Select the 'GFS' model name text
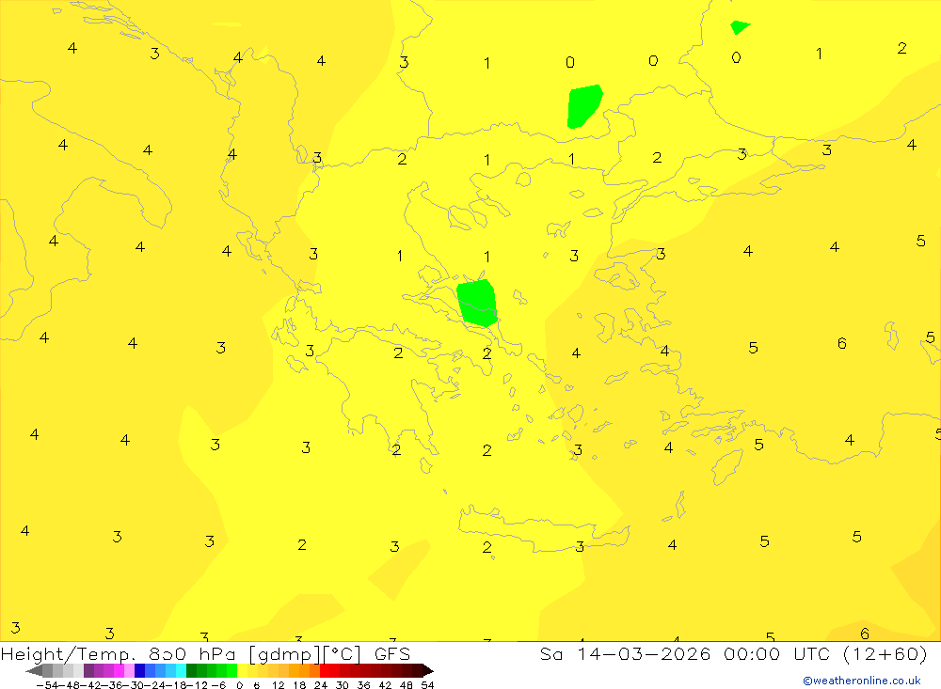Image resolution: width=941 pixels, height=689 pixels. coord(392,654)
